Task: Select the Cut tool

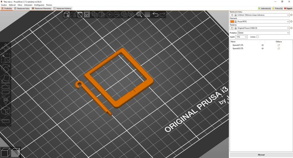Action: (x=5, y=89)
